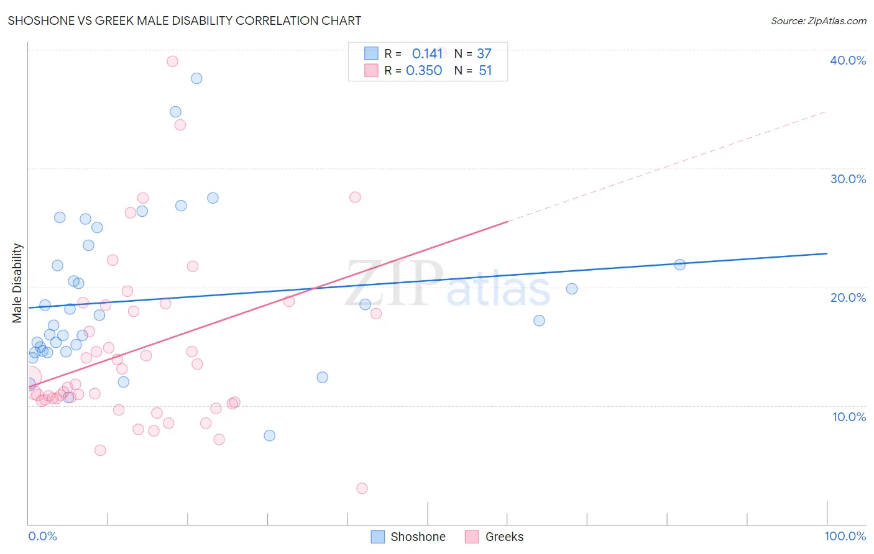The image size is (874, 554).
Task: Click the Greeks legend label at bottom
Action: 504,537
